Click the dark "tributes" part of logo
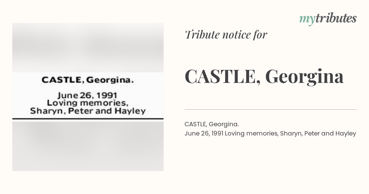Image resolution: width=369 pixels, height=194 pixels. [336, 18]
